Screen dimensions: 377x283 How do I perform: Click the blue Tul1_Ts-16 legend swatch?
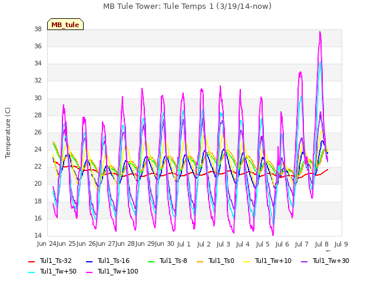(89, 261)
